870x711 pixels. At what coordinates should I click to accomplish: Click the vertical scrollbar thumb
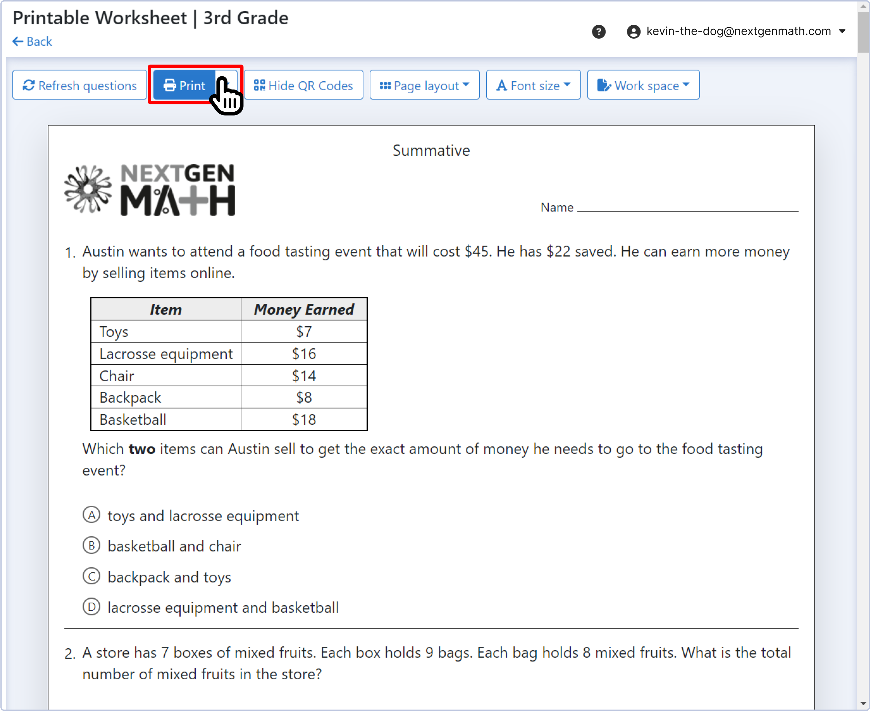click(x=863, y=32)
